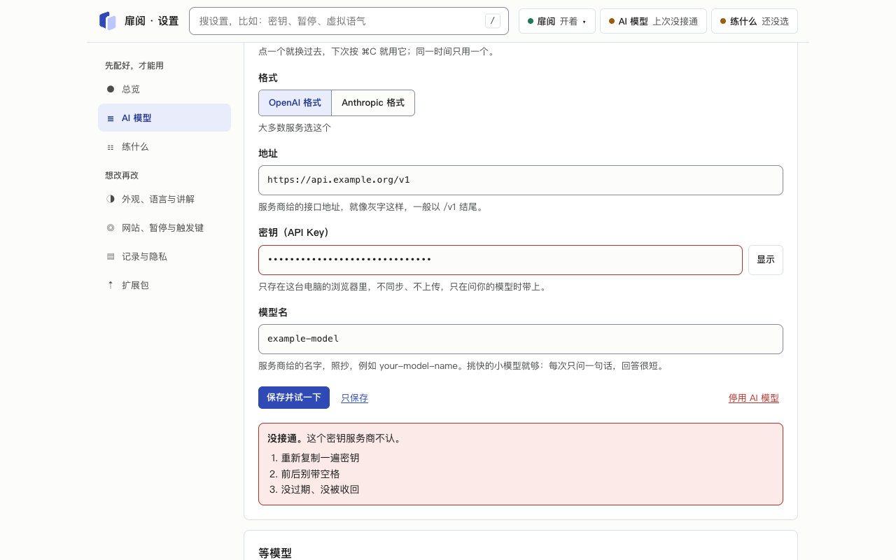The height and width of the screenshot is (560, 896).
Task: Open 记录与隐私 via its sidebar icon
Action: 111,256
